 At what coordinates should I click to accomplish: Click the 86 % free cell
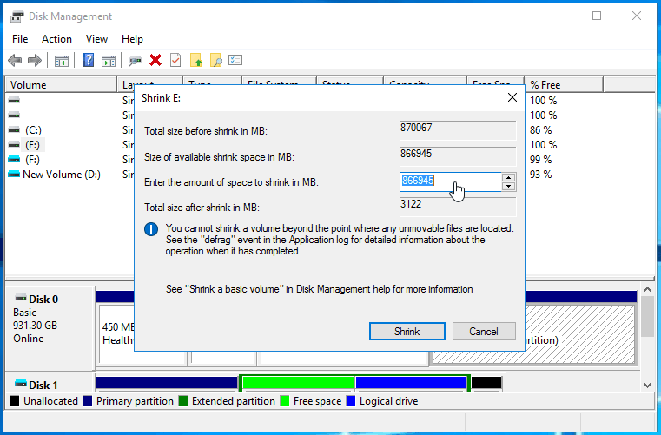tap(540, 130)
